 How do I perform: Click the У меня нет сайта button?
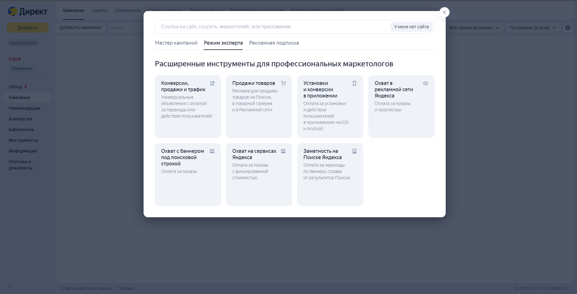[411, 27]
